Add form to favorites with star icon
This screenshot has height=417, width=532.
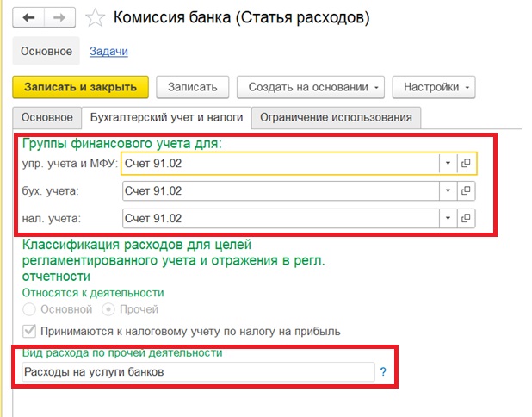(98, 17)
